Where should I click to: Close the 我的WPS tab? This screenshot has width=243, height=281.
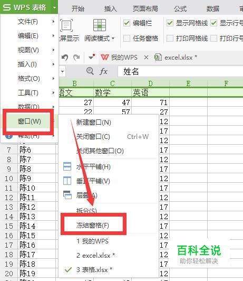(146, 58)
